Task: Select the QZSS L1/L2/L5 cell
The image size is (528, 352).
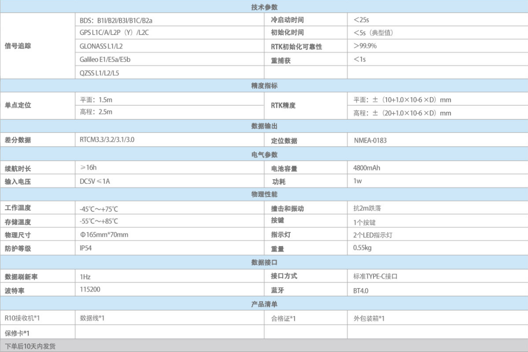Action: [99, 73]
